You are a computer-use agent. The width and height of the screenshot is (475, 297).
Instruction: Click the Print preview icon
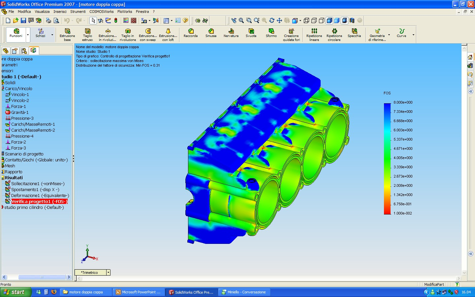pyautogui.click(x=56, y=20)
